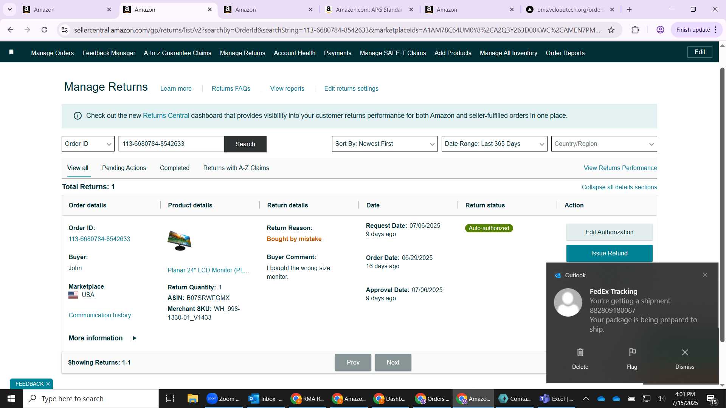Open Account Health menu item
The height and width of the screenshot is (408, 726).
click(295, 53)
